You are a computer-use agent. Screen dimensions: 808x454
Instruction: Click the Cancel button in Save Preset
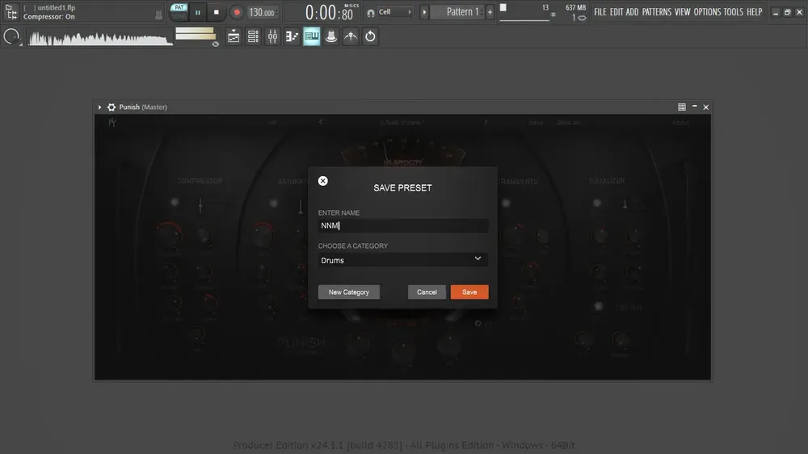pos(427,292)
